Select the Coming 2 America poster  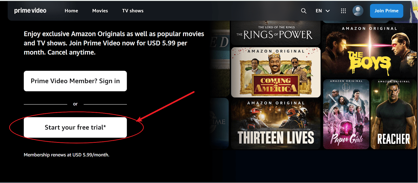[x=276, y=72]
